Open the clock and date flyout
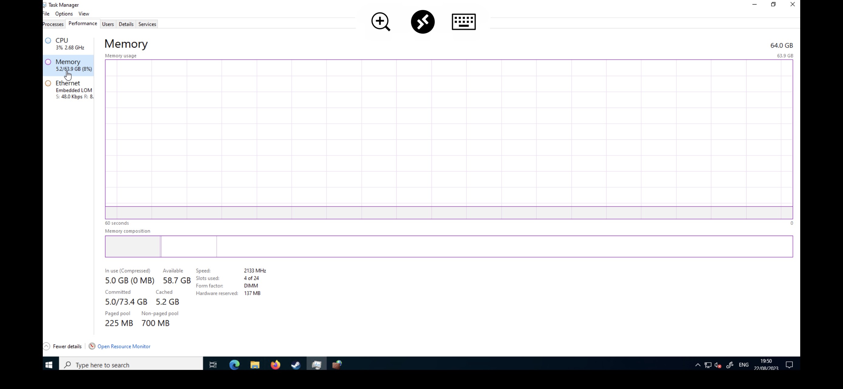The image size is (843, 389). click(766, 364)
